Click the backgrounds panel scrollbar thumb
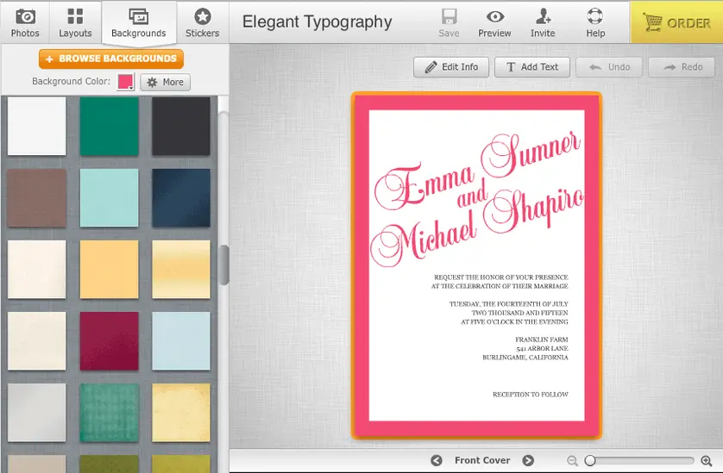Viewport: 723px width, 473px height. click(223, 265)
